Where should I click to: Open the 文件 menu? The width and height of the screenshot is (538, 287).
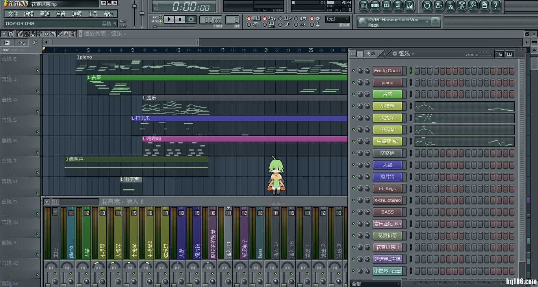(13, 14)
